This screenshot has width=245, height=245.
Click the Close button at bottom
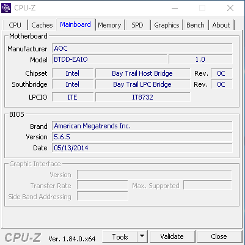pyautogui.click(x=219, y=236)
